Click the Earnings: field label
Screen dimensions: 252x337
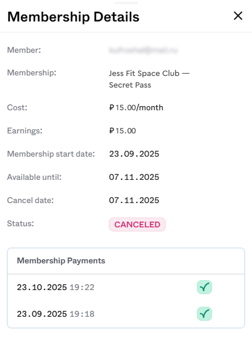[25, 131]
